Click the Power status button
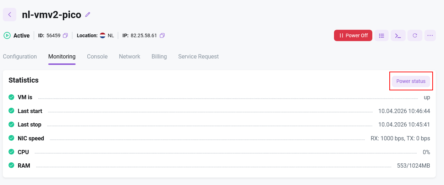444x185 pixels. pyautogui.click(x=411, y=81)
